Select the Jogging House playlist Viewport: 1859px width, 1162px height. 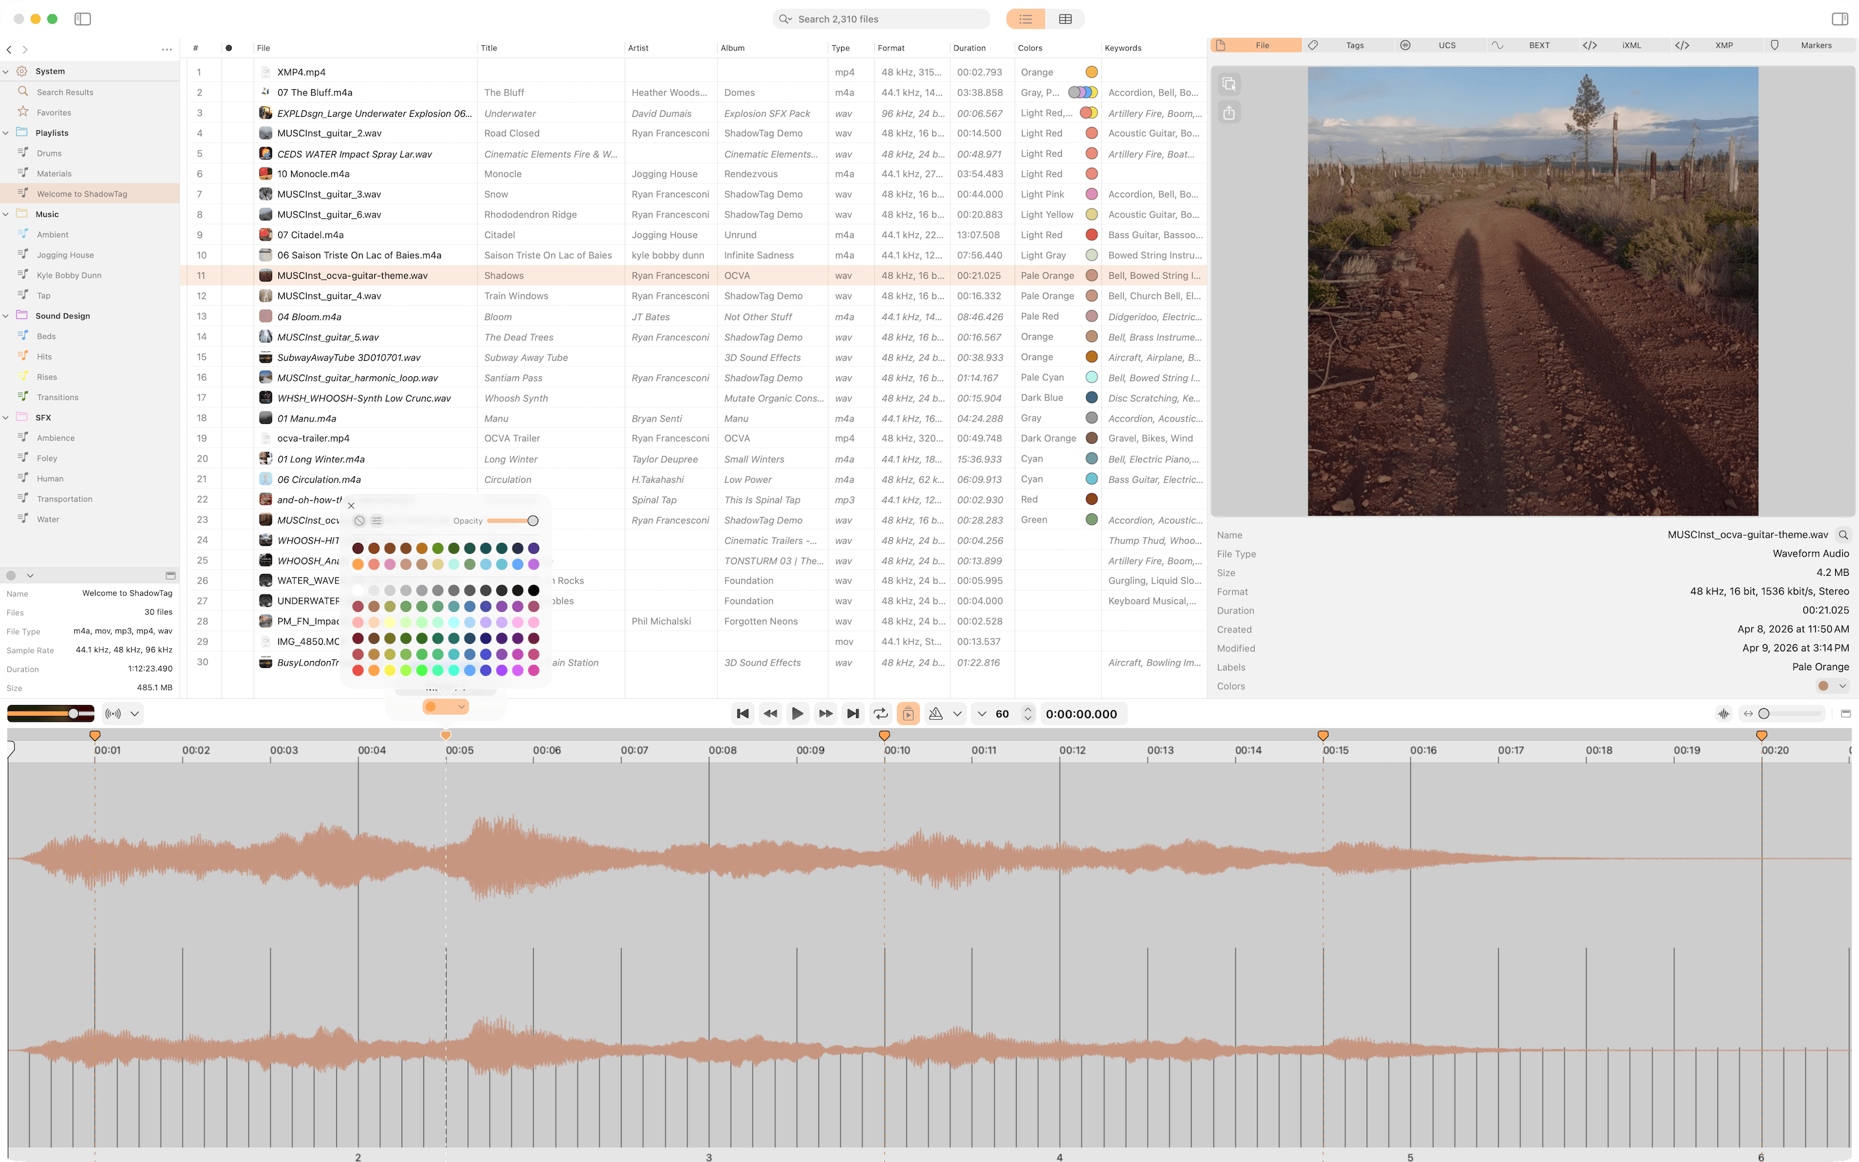pos(65,255)
